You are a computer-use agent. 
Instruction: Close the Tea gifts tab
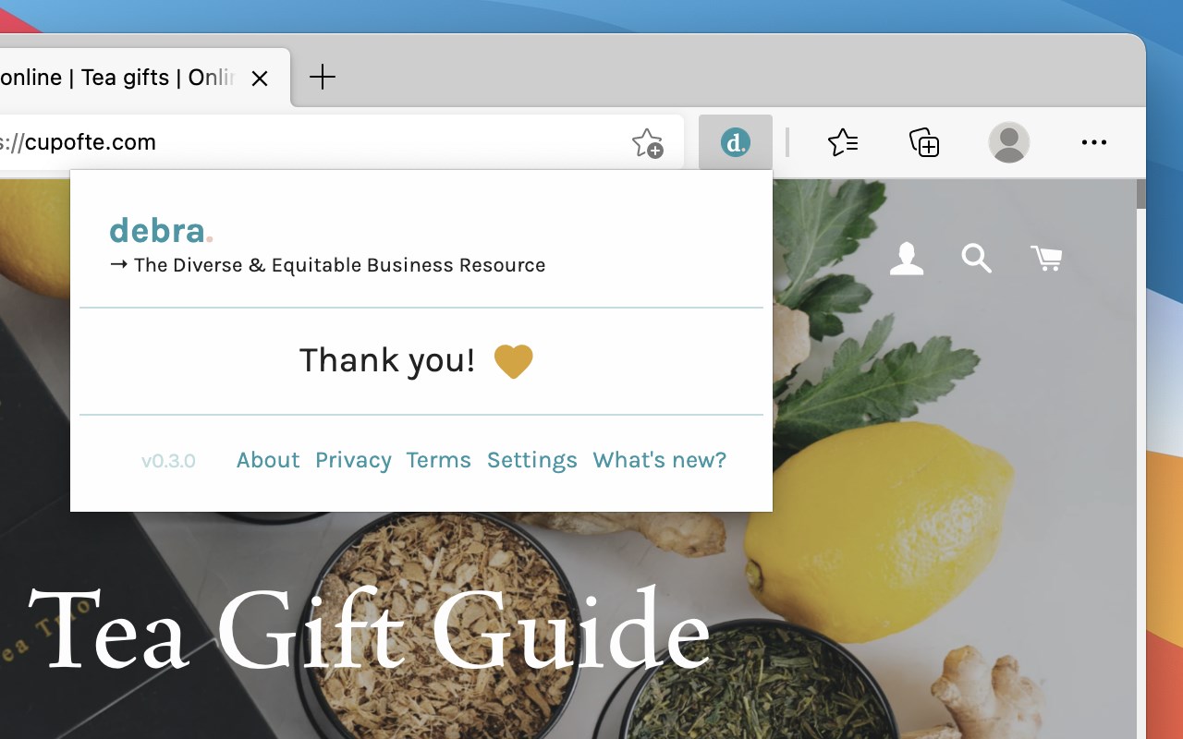[x=260, y=79]
